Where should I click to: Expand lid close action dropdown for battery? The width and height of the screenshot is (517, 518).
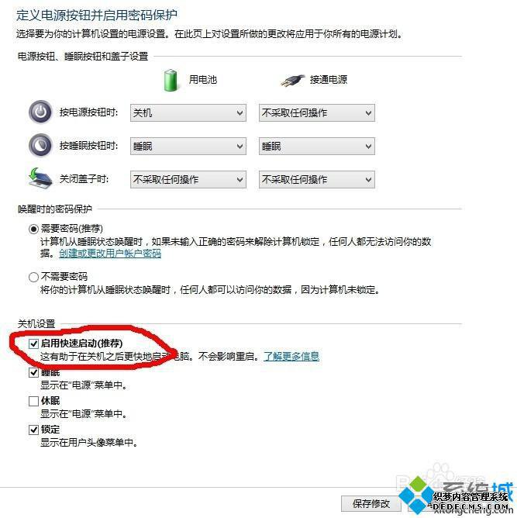(x=188, y=180)
